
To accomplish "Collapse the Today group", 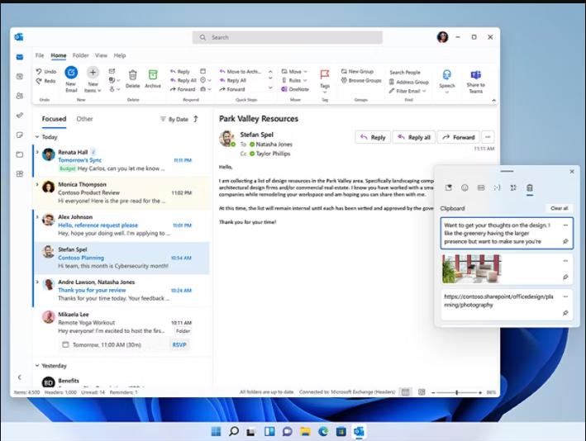I will click(x=37, y=136).
